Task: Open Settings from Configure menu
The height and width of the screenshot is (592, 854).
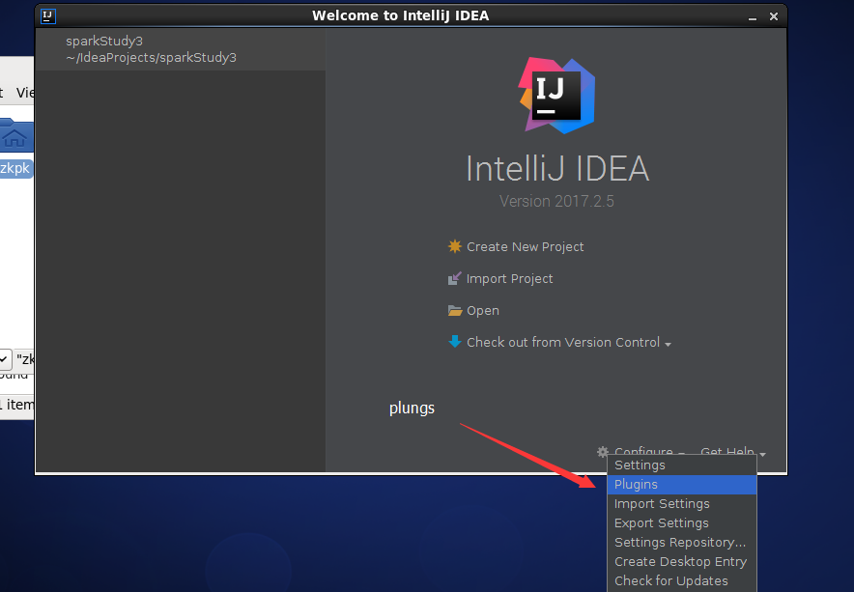Action: click(682, 465)
